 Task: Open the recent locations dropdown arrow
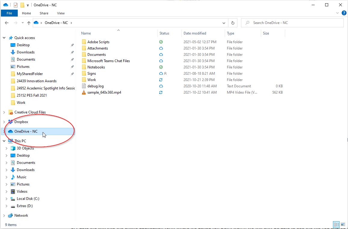point(23,23)
